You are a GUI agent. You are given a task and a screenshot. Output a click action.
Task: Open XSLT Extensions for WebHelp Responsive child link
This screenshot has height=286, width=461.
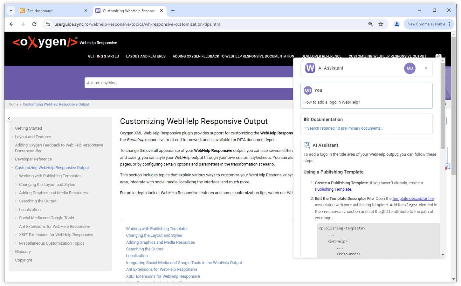coord(163,276)
